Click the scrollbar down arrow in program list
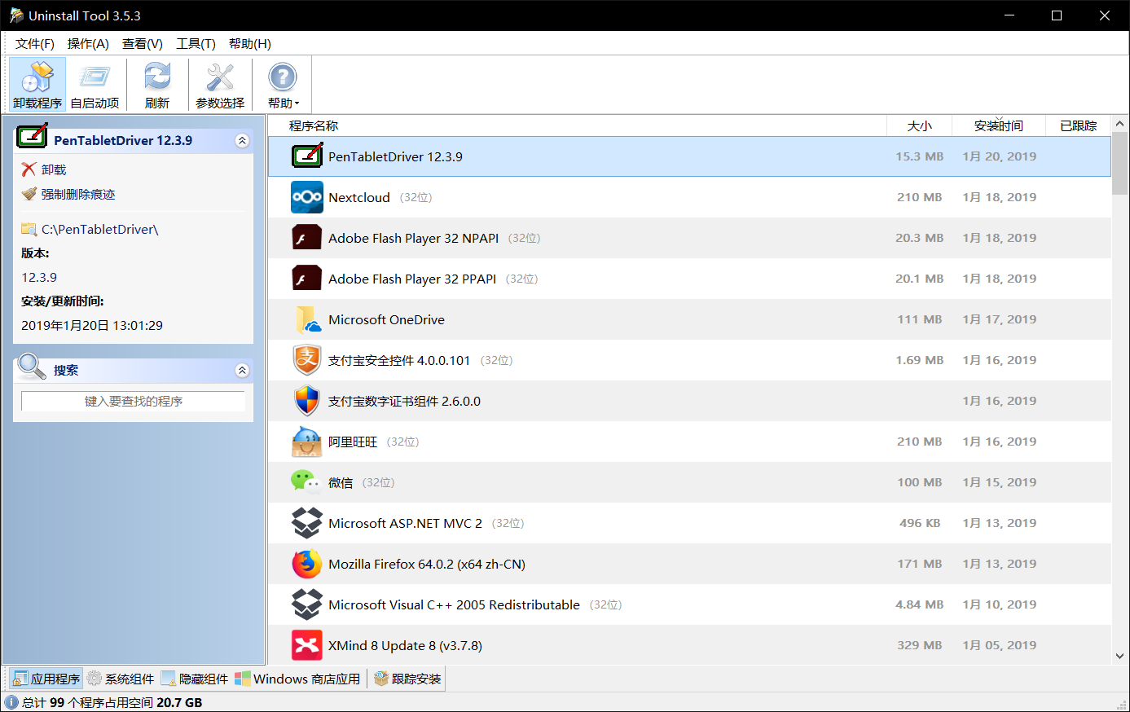The image size is (1130, 712). (1119, 656)
